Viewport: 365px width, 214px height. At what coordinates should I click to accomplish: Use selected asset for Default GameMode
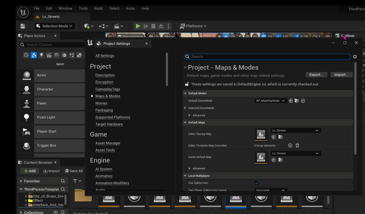291,101
